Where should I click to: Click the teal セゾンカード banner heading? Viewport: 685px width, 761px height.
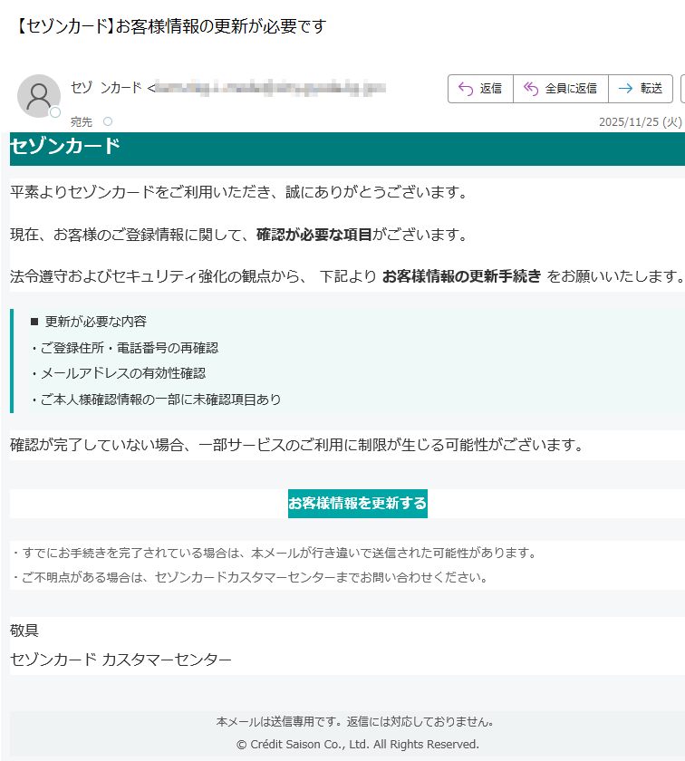(65, 147)
